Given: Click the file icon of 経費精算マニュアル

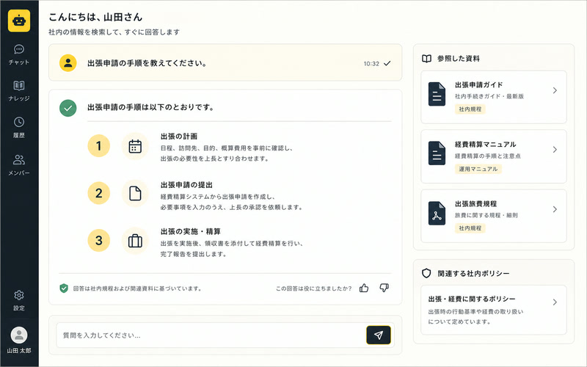Looking at the screenshot, I should [437, 153].
